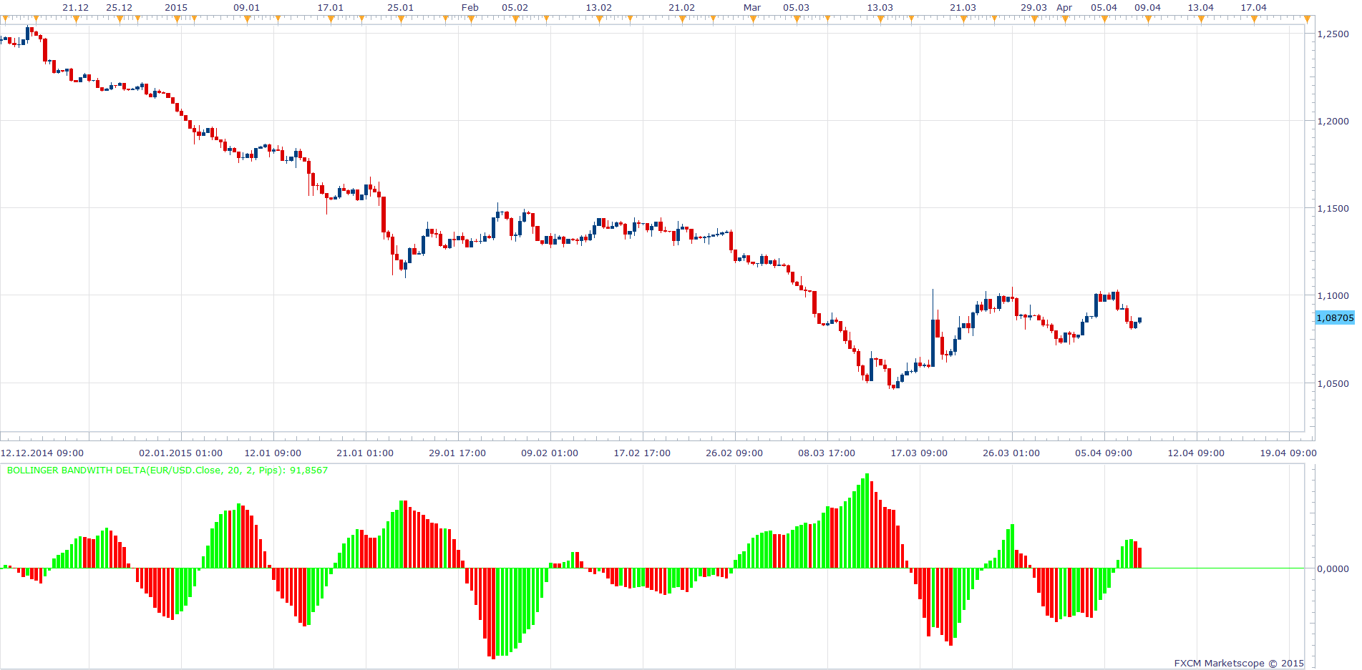Select the orange marker beneath the 17.01 date

coord(331,19)
